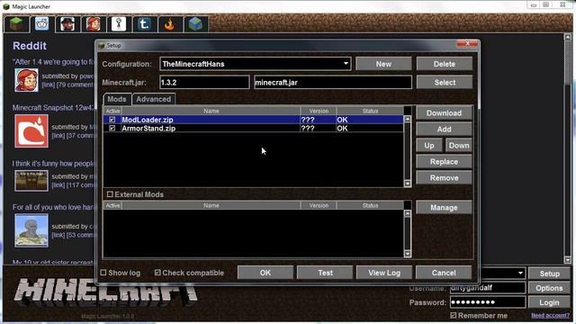Screen dimensions: 576x324
Task: Click the Reddit heading in the launcher
Action: 30,46
